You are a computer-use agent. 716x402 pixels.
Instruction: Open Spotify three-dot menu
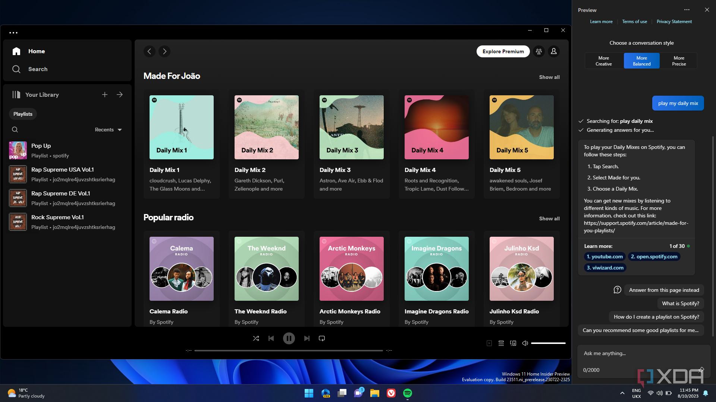[13, 33]
